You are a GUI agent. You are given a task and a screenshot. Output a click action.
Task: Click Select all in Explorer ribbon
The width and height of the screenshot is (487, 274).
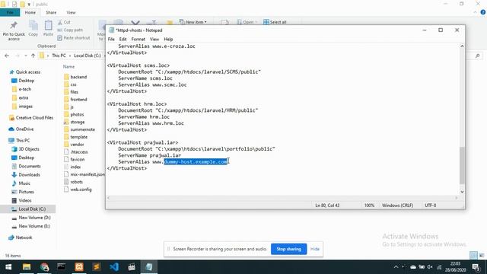click(x=275, y=22)
